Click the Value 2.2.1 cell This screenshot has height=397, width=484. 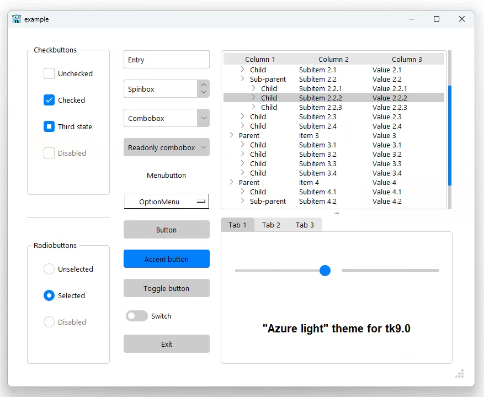(390, 88)
